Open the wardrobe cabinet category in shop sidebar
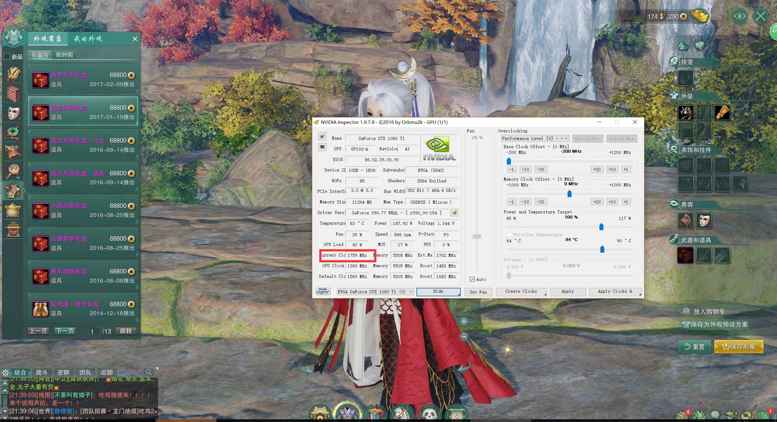 click(13, 94)
